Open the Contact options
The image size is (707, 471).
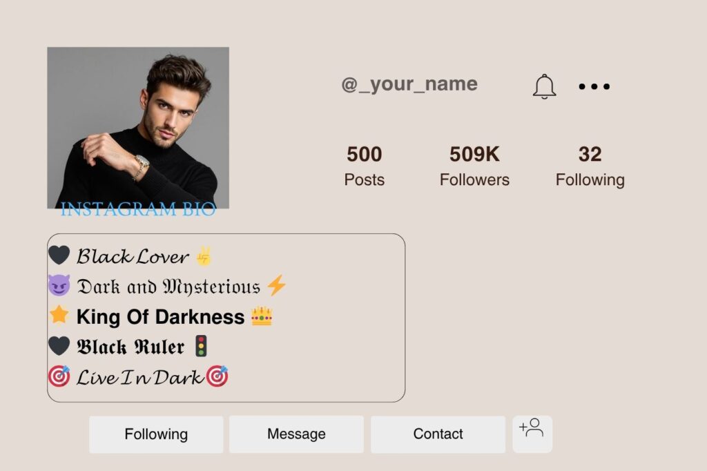coord(437,434)
